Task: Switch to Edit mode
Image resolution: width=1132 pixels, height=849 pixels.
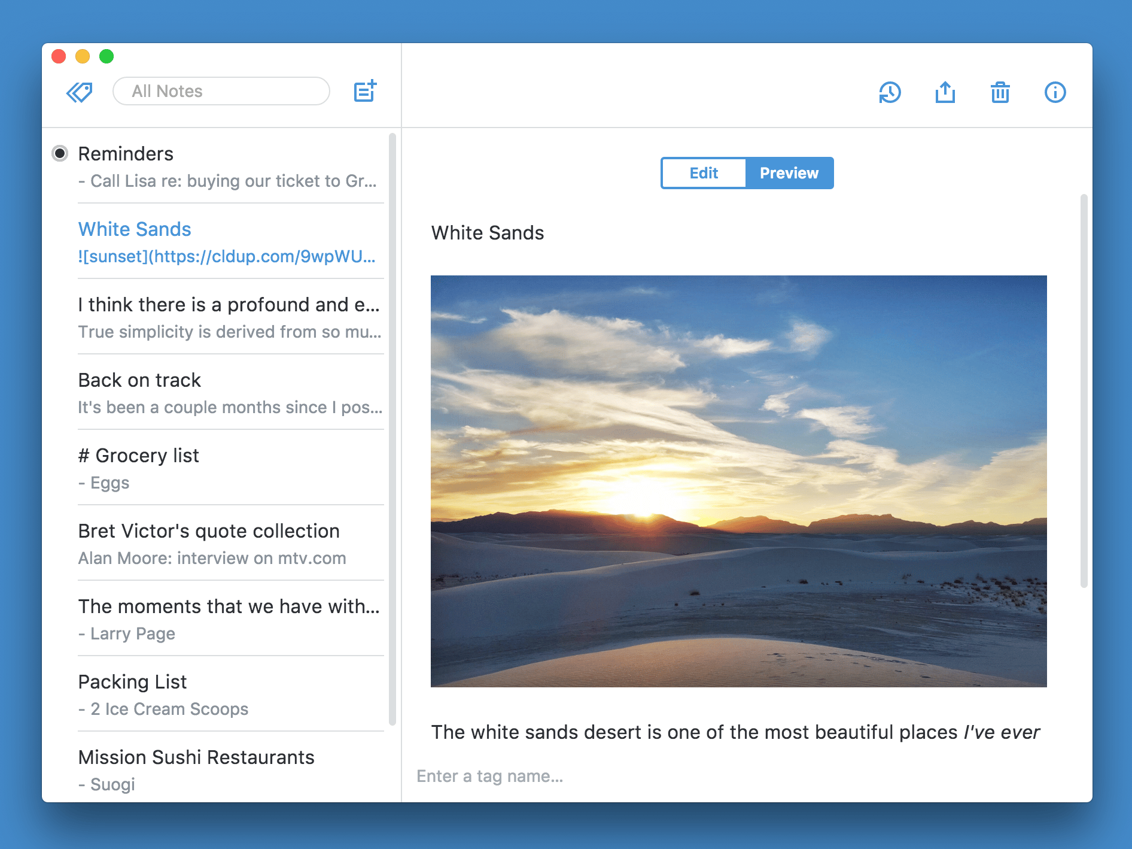Action: pos(704,173)
